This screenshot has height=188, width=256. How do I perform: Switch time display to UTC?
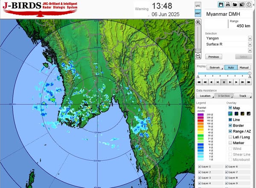point(198,6)
